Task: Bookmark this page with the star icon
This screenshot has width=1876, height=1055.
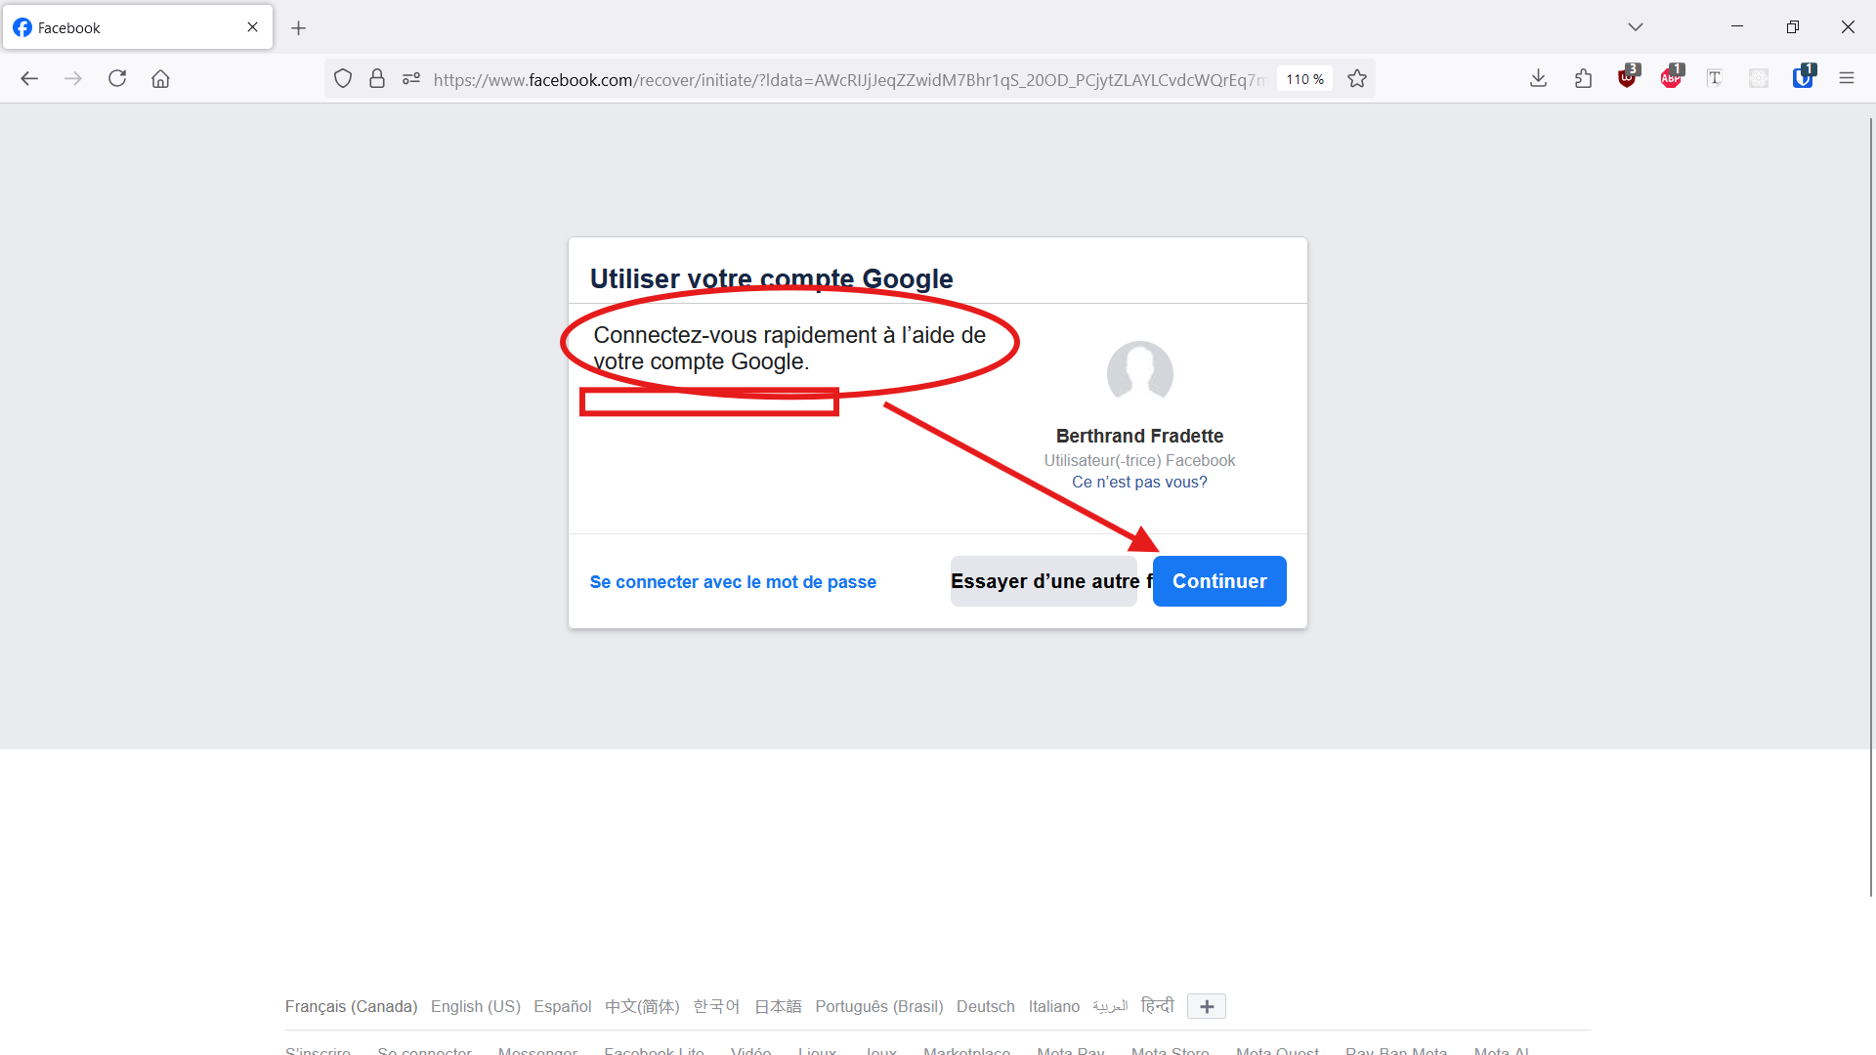Action: point(1357,79)
